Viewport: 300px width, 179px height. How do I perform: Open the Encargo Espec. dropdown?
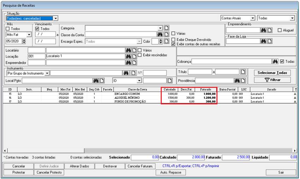[139, 41]
